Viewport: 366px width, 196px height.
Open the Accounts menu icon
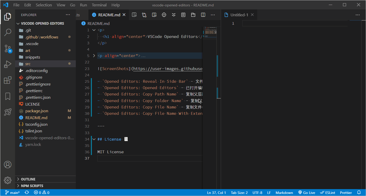tap(8, 165)
